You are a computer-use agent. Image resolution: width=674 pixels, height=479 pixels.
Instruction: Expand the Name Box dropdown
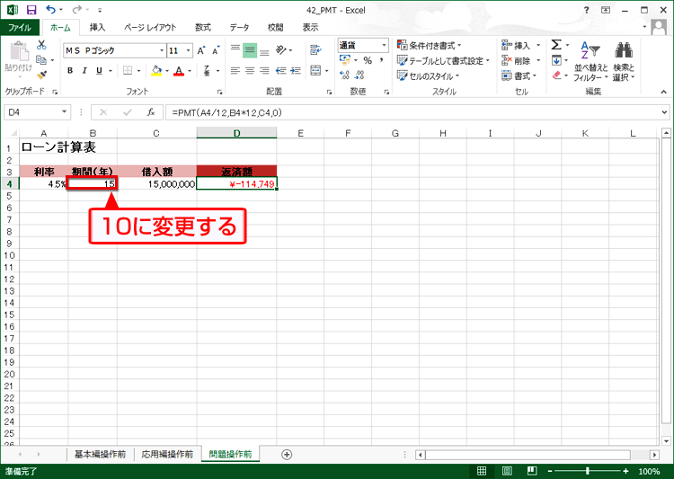coord(64,111)
